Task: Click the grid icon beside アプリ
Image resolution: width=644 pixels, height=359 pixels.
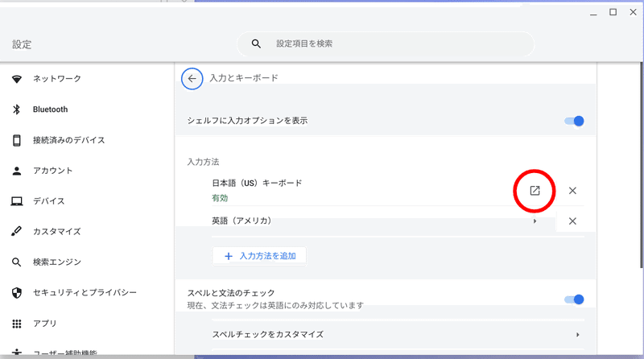Action: click(x=16, y=324)
